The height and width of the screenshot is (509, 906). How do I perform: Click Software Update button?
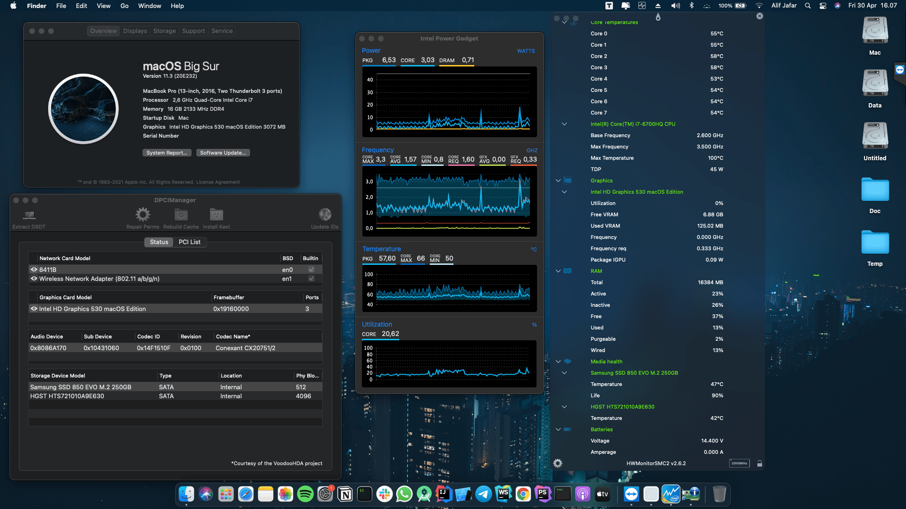click(223, 153)
